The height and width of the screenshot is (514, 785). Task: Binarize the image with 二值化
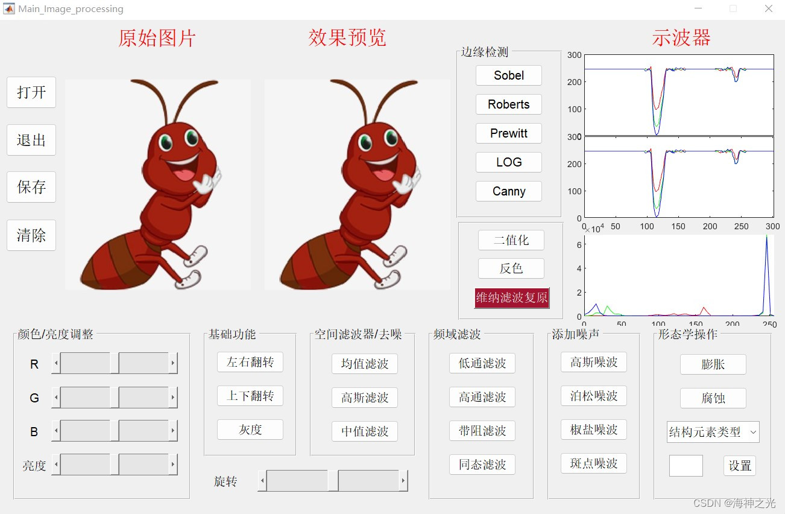pyautogui.click(x=511, y=240)
